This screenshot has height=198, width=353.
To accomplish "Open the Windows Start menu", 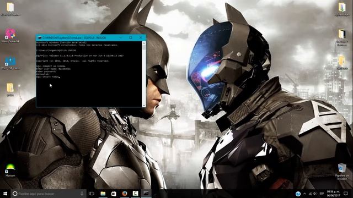I will coord(5,194).
